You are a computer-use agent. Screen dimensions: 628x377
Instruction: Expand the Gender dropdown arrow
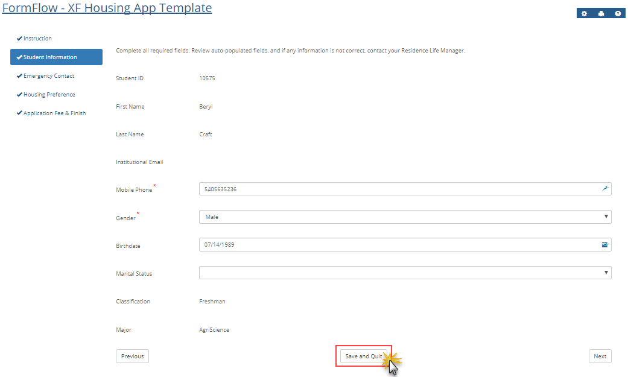pyautogui.click(x=606, y=217)
